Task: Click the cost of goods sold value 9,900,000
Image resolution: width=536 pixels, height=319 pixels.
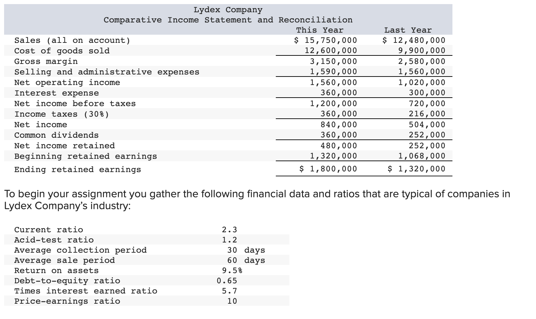Action: pos(422,51)
